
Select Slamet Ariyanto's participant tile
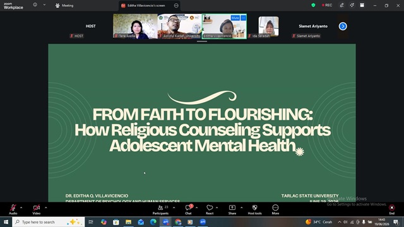click(x=313, y=26)
